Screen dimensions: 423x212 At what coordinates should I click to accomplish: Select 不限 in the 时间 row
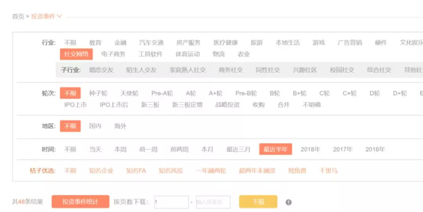click(x=70, y=149)
